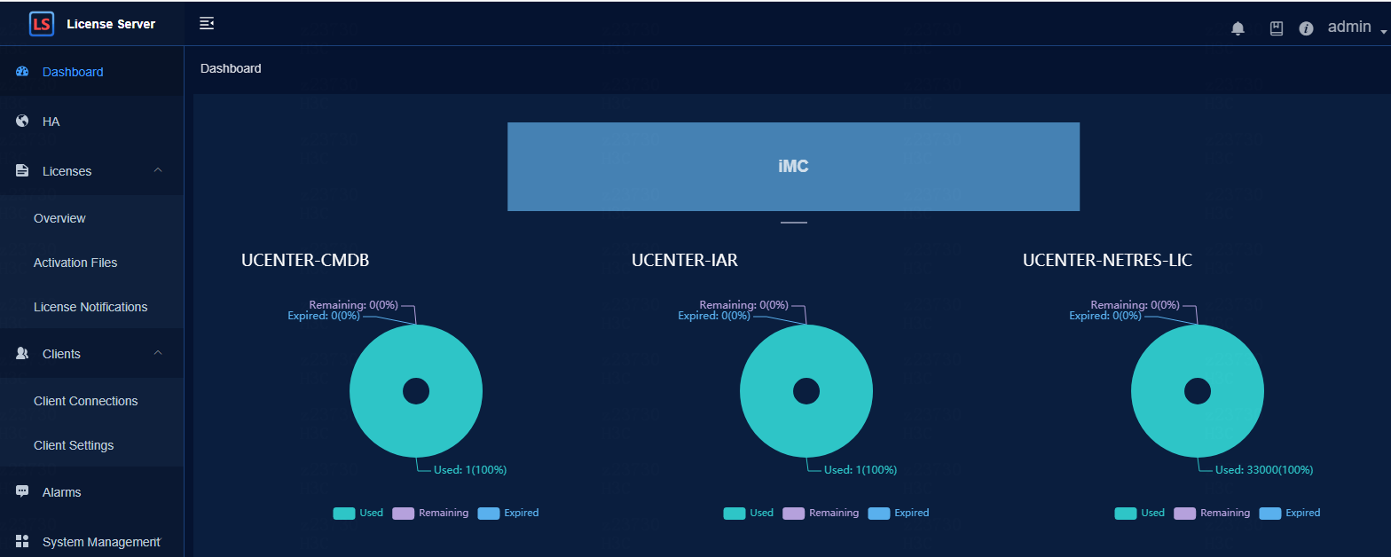The width and height of the screenshot is (1391, 557).
Task: Toggle Expired legend under UCENTER-NETRES-LIC chart
Action: click(1290, 513)
